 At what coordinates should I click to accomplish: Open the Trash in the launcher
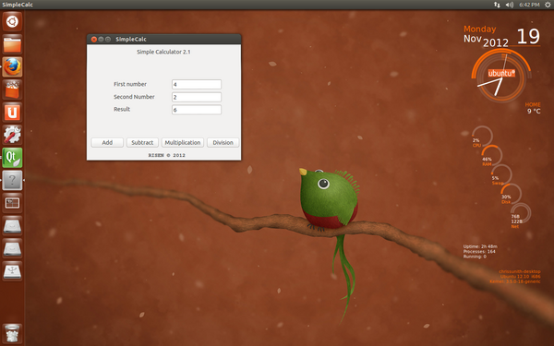coord(12,334)
